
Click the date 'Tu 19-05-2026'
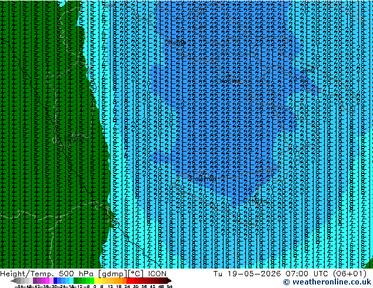coord(247,274)
